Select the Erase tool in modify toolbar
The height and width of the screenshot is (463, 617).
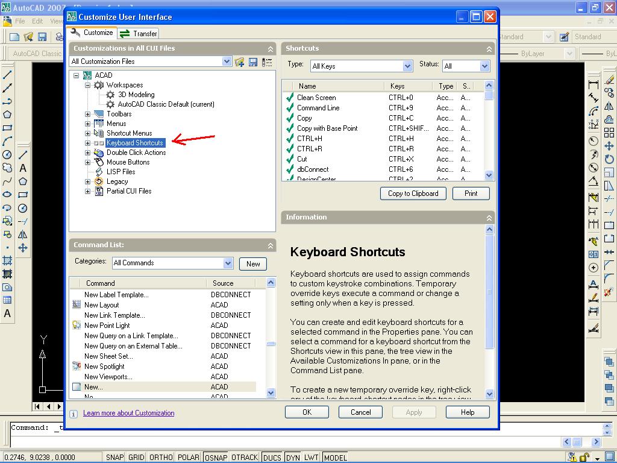click(610, 80)
